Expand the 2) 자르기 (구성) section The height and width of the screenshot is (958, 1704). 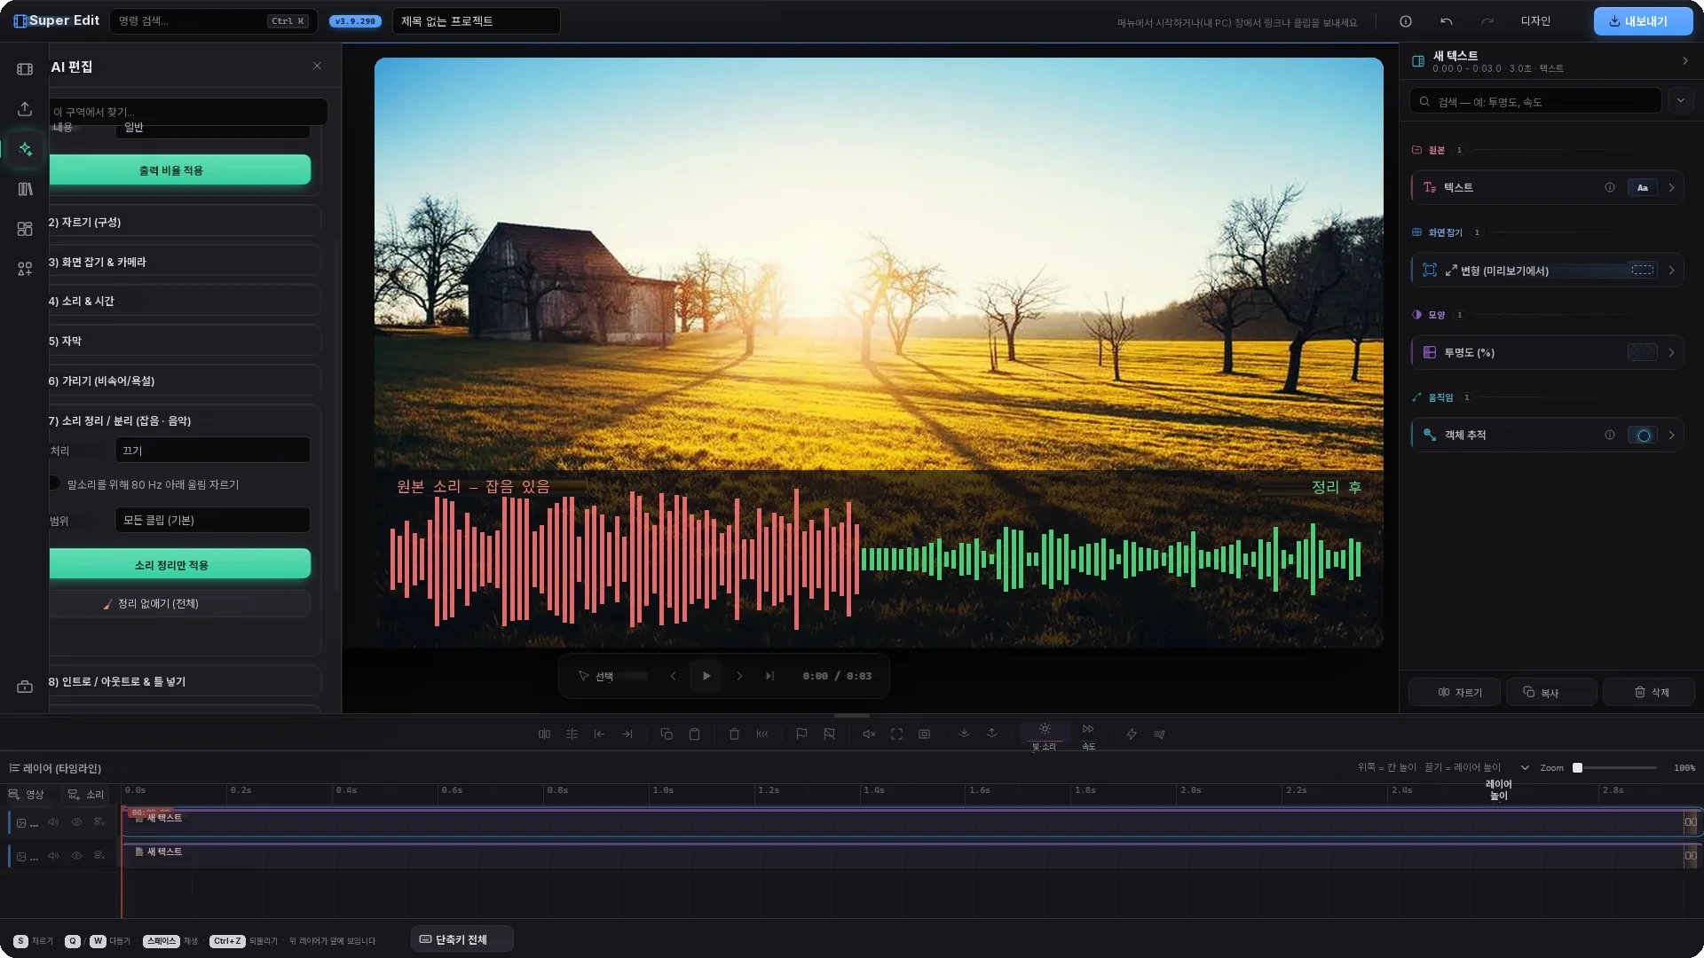point(184,222)
